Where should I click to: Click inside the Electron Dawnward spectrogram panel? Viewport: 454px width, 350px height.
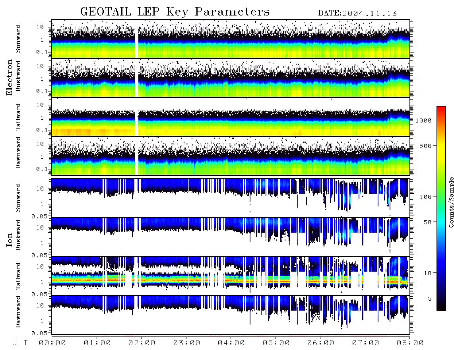pyautogui.click(x=231, y=156)
